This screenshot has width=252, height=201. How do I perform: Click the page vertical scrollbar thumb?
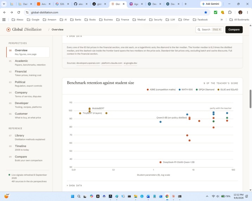250,99
